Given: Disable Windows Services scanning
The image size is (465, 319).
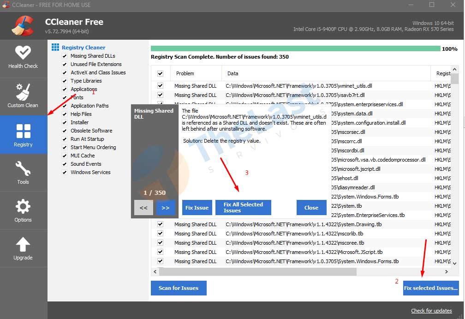Looking at the screenshot, I should tap(65, 172).
